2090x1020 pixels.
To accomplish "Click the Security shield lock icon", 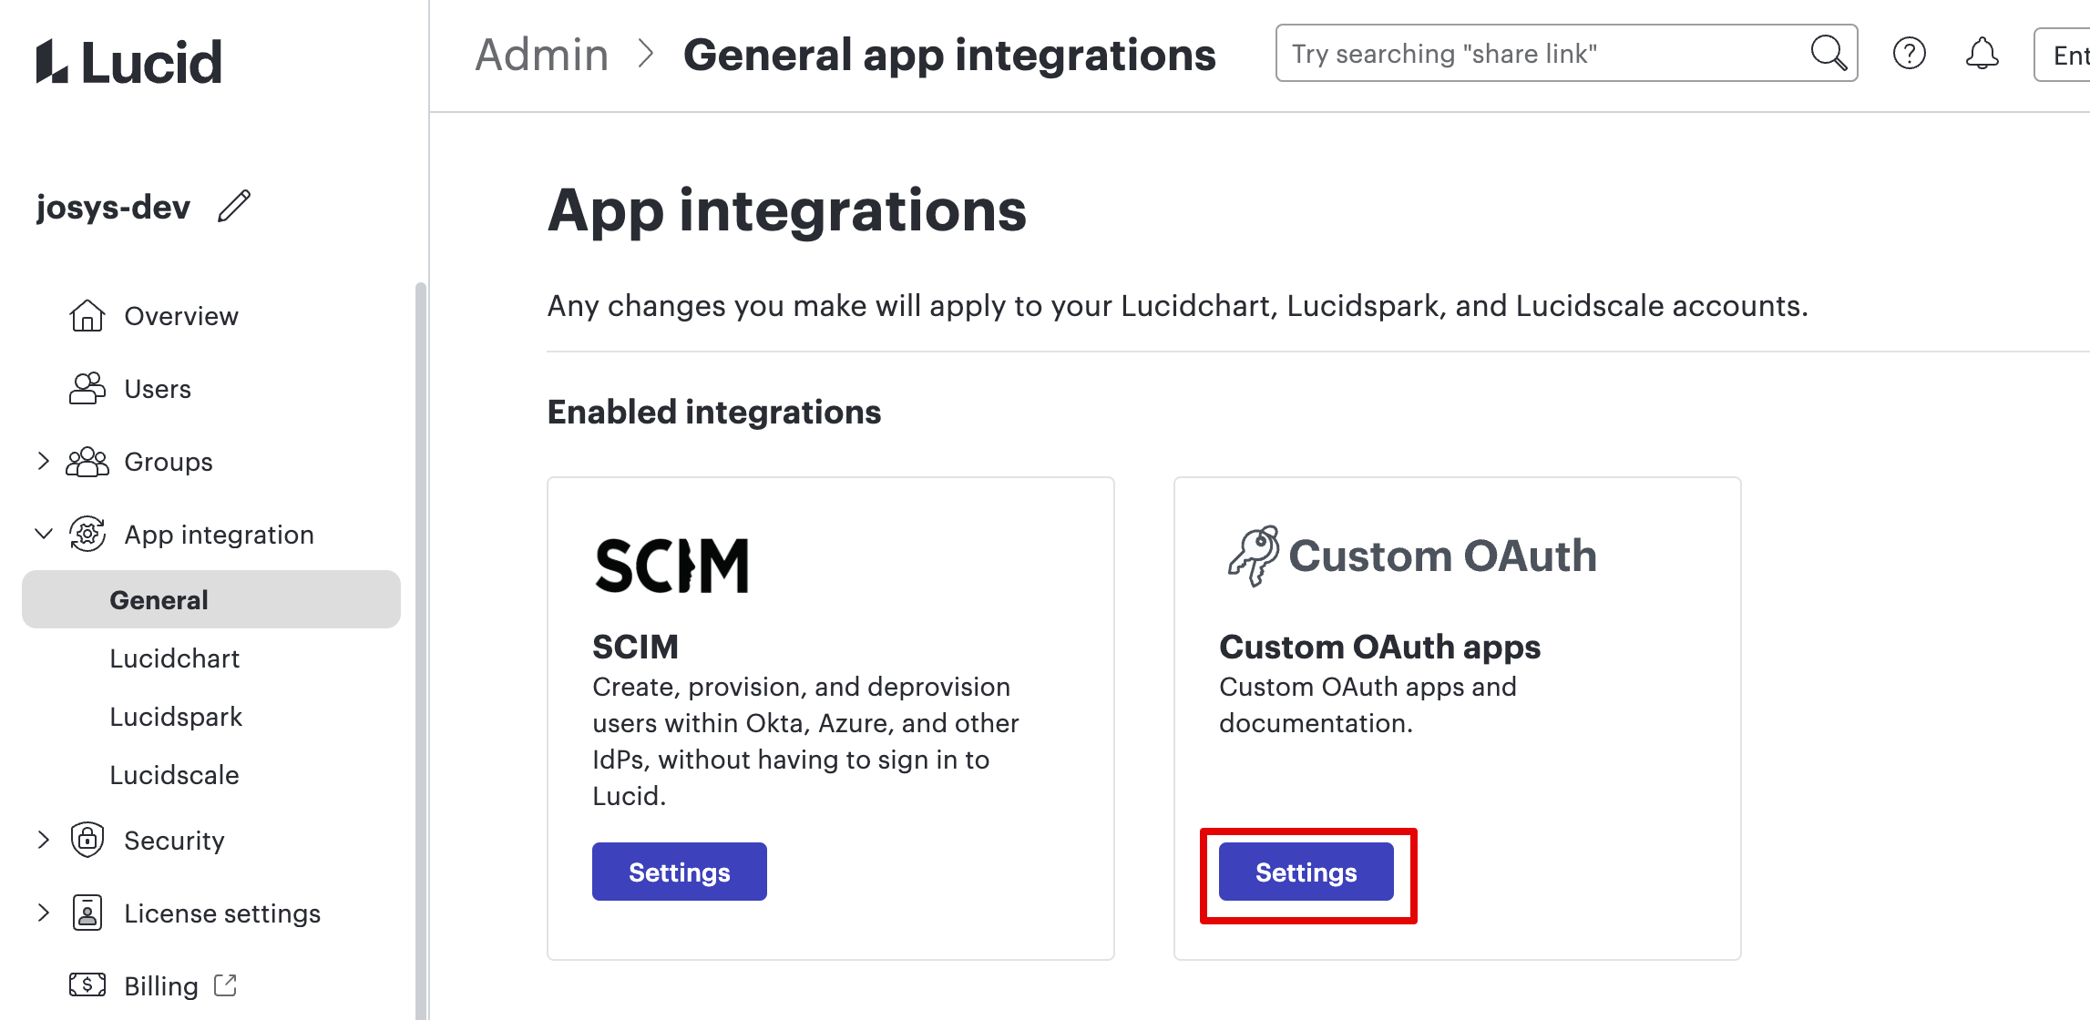I will (87, 840).
